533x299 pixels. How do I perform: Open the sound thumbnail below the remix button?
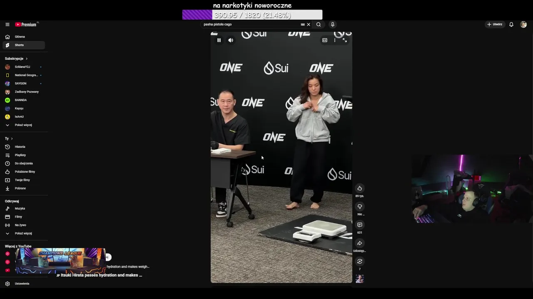(360, 279)
